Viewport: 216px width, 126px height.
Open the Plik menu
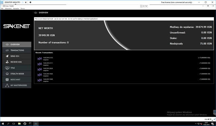click(2, 8)
